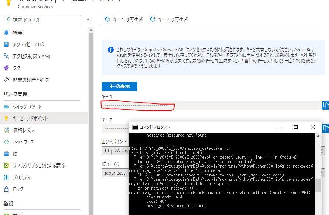329x215 pixels.
Task: Copy Key 2 with the copy icon
Action: tap(325, 128)
